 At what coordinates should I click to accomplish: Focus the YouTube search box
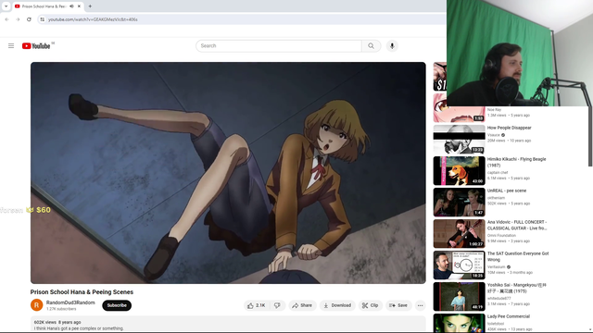[x=279, y=45]
